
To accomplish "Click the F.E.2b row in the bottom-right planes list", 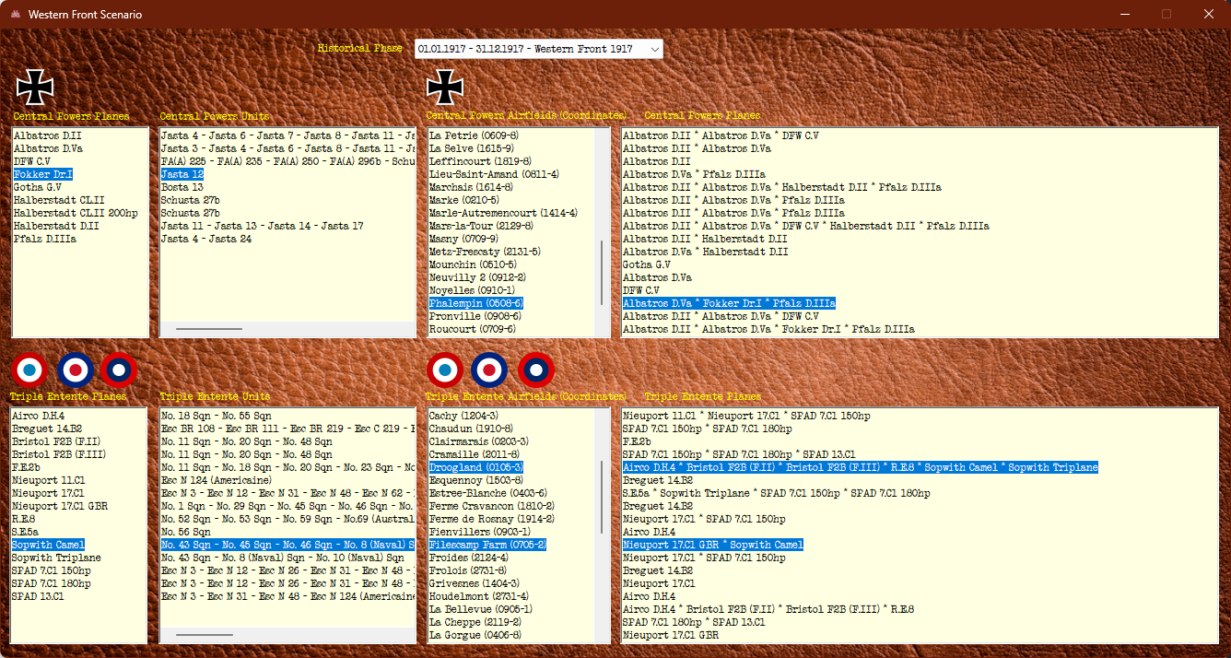I will [x=638, y=441].
